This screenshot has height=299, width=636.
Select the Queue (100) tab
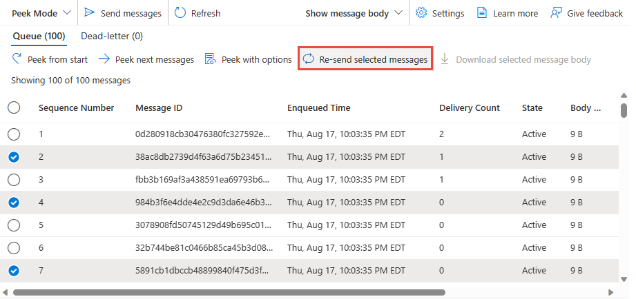pos(39,36)
